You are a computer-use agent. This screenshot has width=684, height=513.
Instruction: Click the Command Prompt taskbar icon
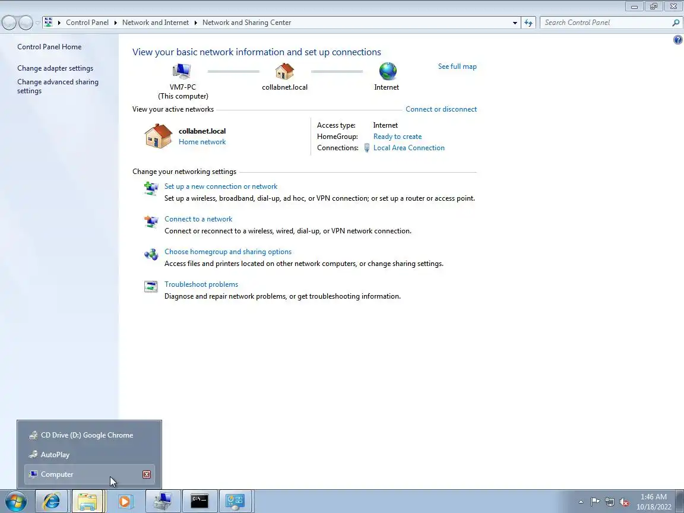click(x=199, y=501)
